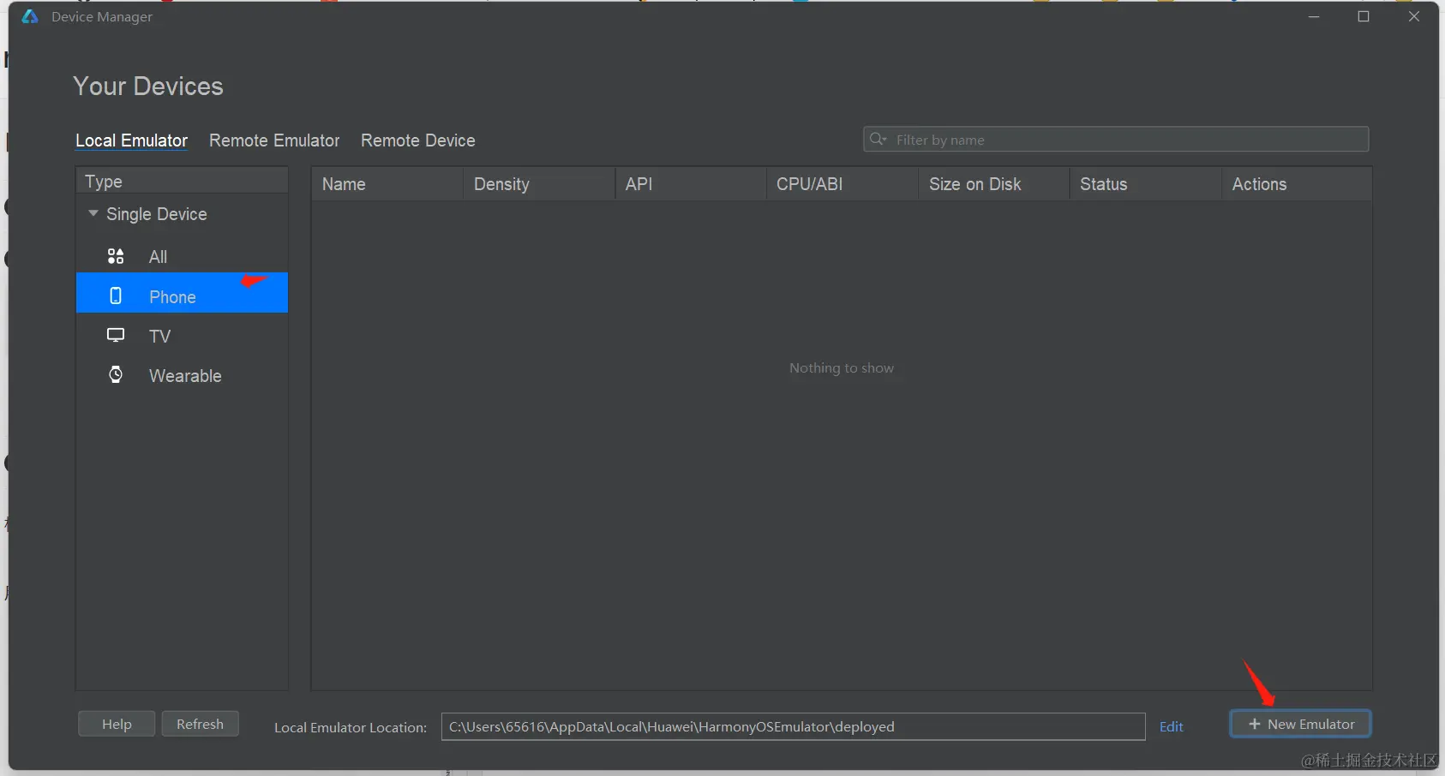Collapse the Single Device tree group
This screenshot has height=776, width=1445.
click(93, 213)
